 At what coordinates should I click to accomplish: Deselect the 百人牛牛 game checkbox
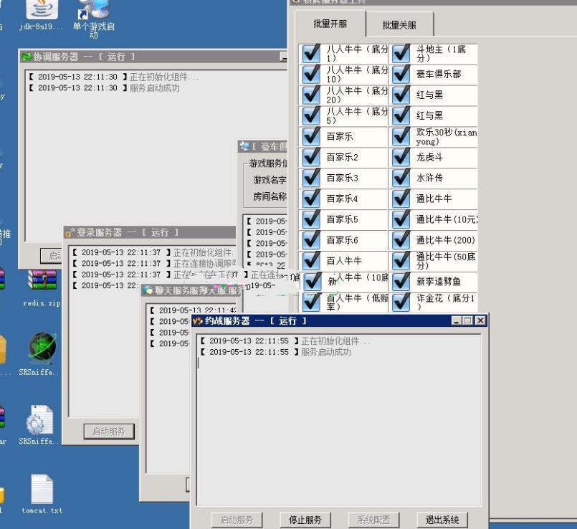[311, 261]
